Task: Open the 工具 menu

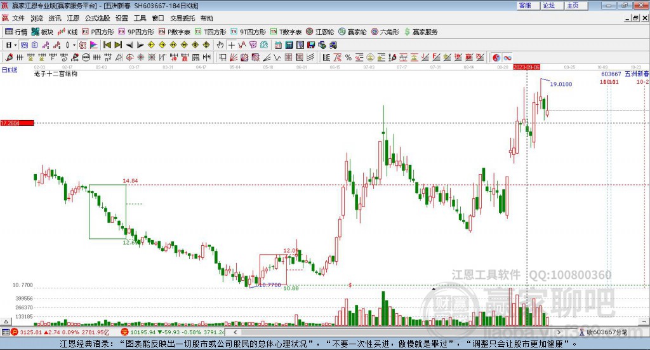Action: click(x=140, y=18)
